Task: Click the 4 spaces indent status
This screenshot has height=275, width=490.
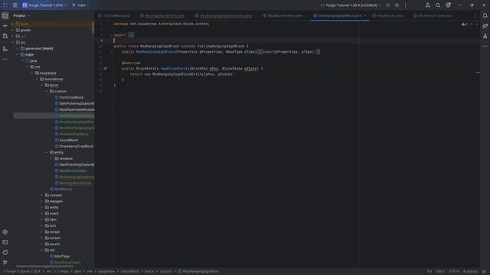Action: (470, 272)
